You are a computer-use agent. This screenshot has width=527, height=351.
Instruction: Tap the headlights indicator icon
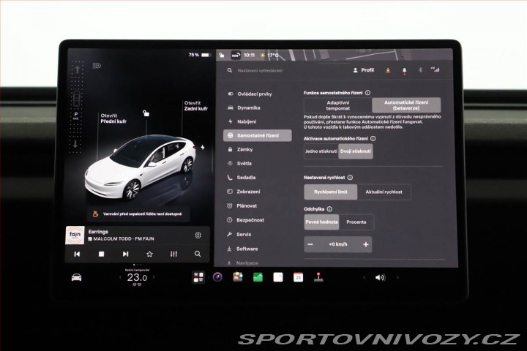[x=97, y=66]
